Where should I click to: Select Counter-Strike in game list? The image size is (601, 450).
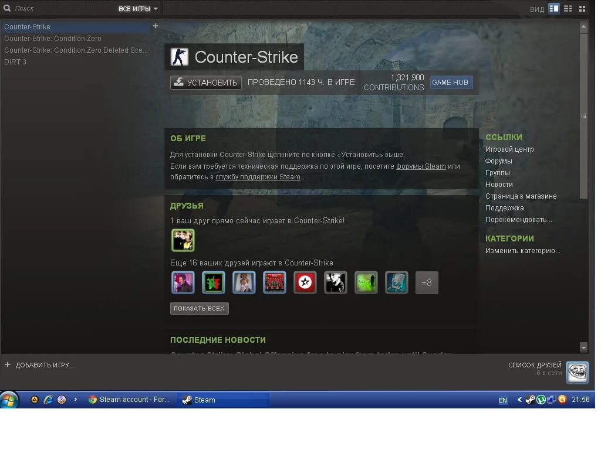click(75, 27)
